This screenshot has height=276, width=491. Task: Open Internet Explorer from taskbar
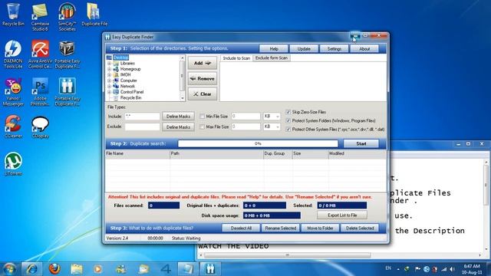(31, 269)
